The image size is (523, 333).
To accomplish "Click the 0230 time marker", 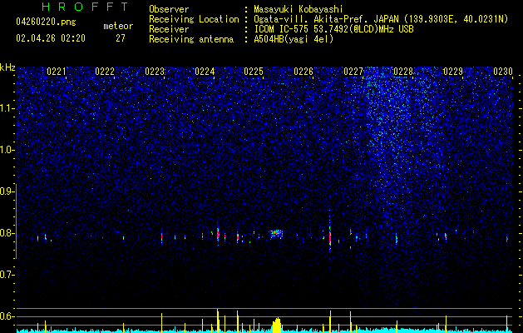I will pos(503,72).
